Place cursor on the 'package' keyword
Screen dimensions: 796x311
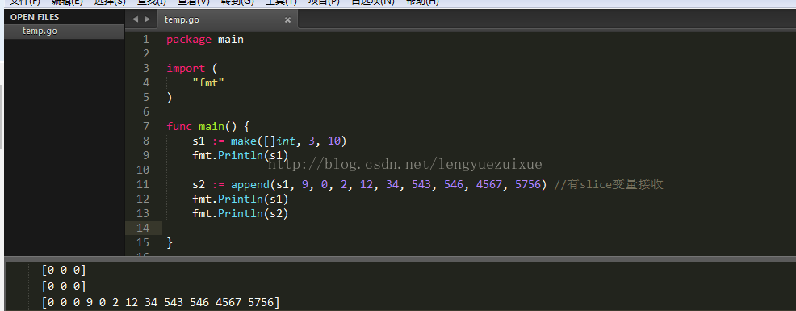coord(189,39)
